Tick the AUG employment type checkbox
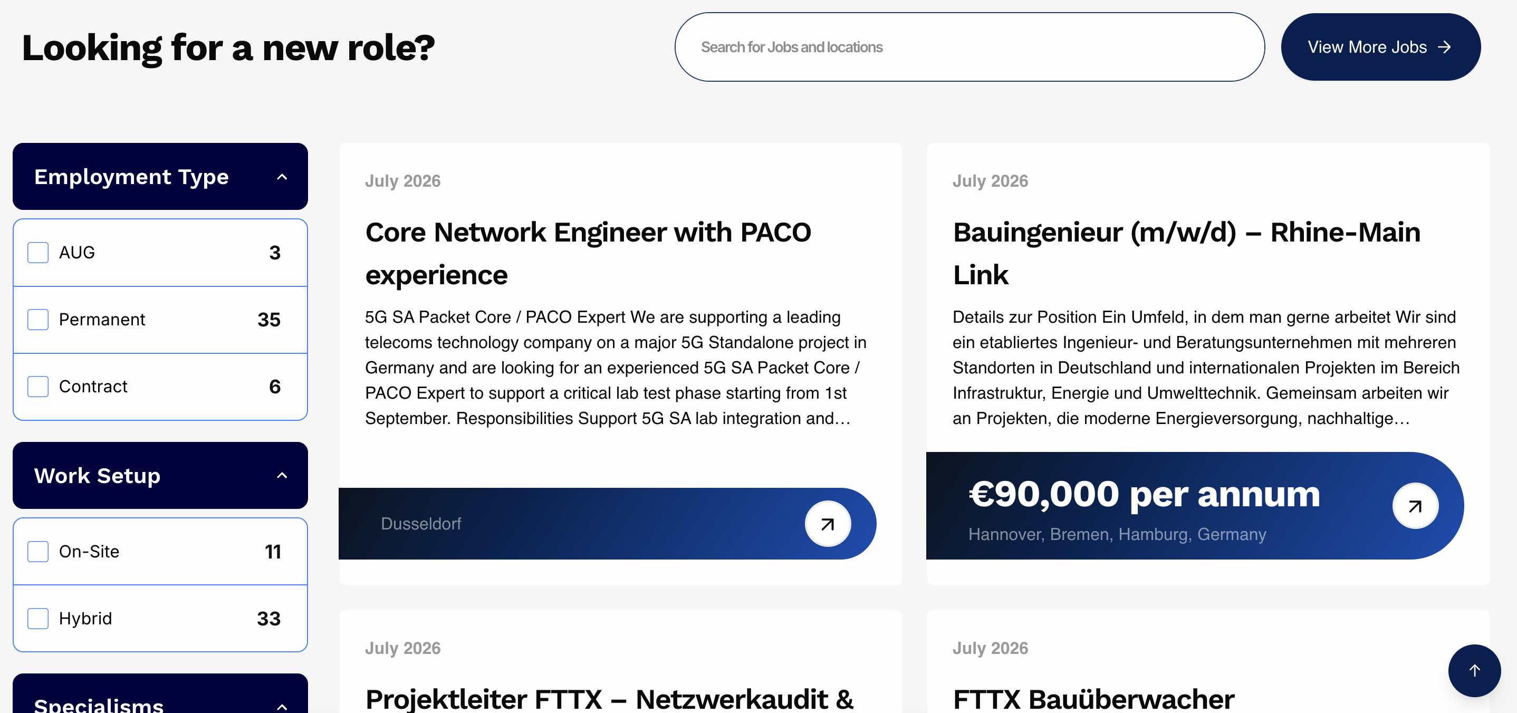The width and height of the screenshot is (1517, 713). pyautogui.click(x=39, y=253)
